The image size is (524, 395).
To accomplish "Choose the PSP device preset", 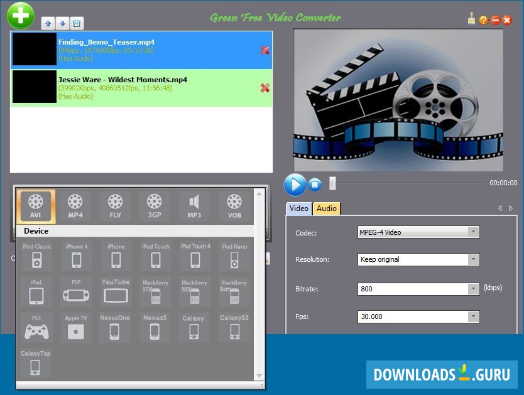I will 76,292.
